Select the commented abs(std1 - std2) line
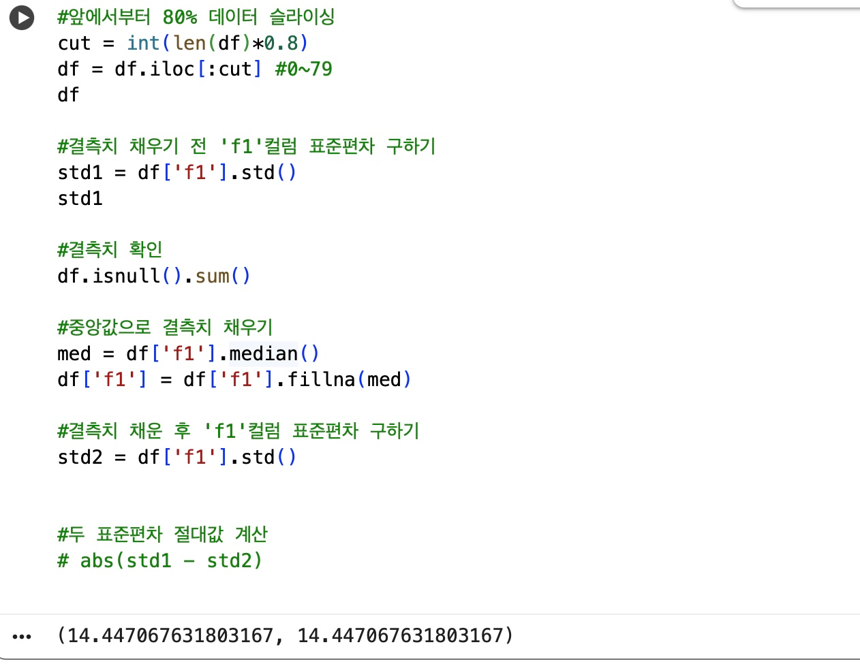The height and width of the screenshot is (666, 860). [160, 560]
